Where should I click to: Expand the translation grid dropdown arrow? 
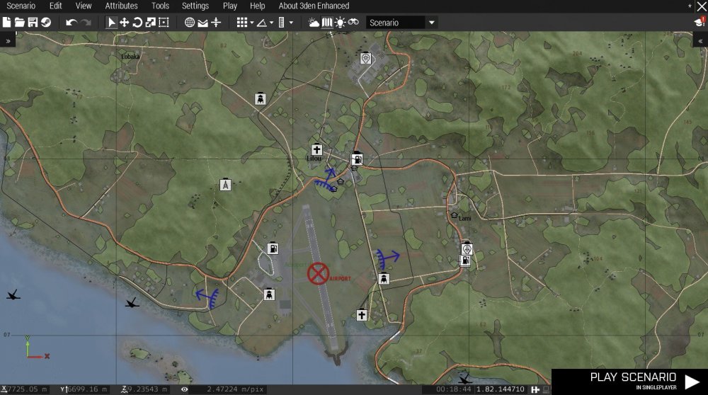click(252, 23)
